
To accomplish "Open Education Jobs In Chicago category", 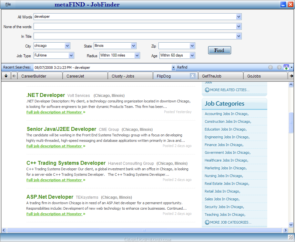I will (226, 129).
